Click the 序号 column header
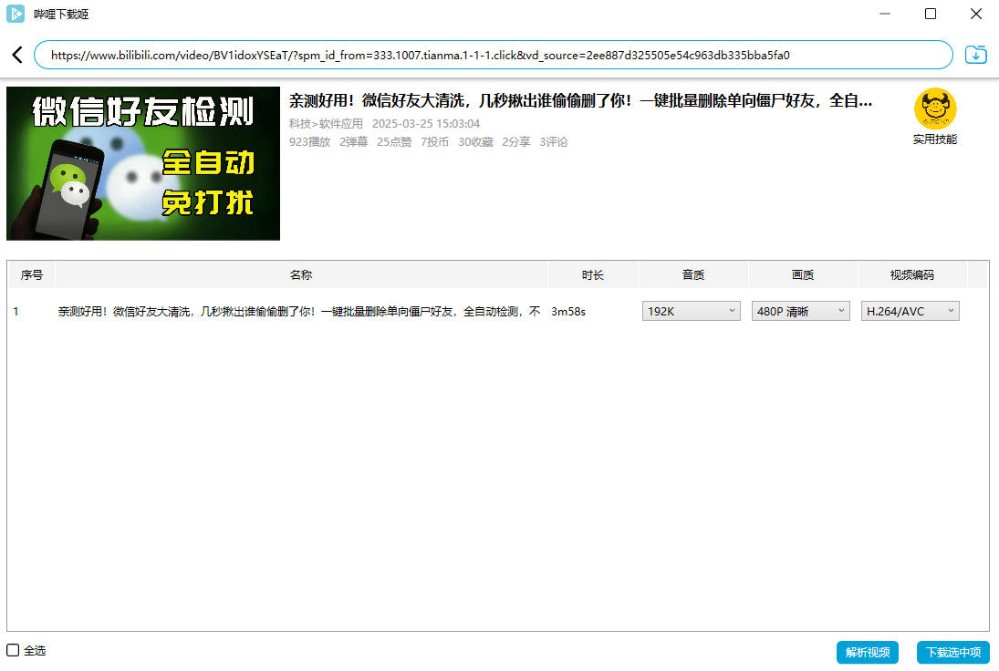Screen dimensions: 999x671 click(x=32, y=275)
